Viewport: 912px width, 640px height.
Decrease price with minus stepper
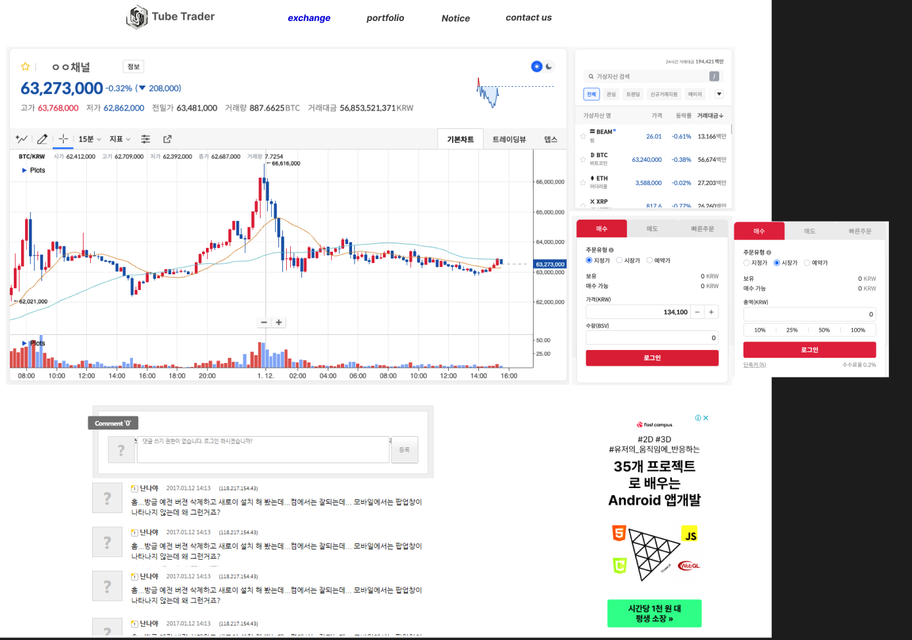(x=697, y=312)
